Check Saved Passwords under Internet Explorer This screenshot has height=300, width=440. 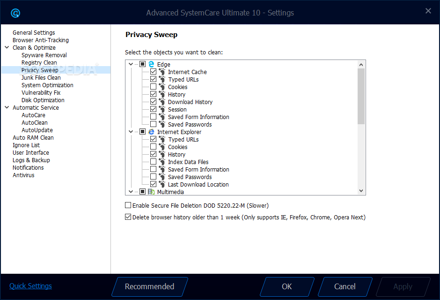pyautogui.click(x=153, y=177)
